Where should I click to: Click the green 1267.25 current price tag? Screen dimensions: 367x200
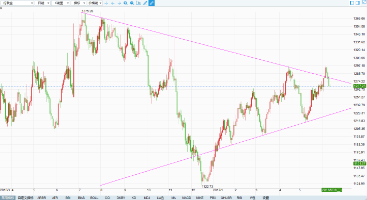(360, 86)
